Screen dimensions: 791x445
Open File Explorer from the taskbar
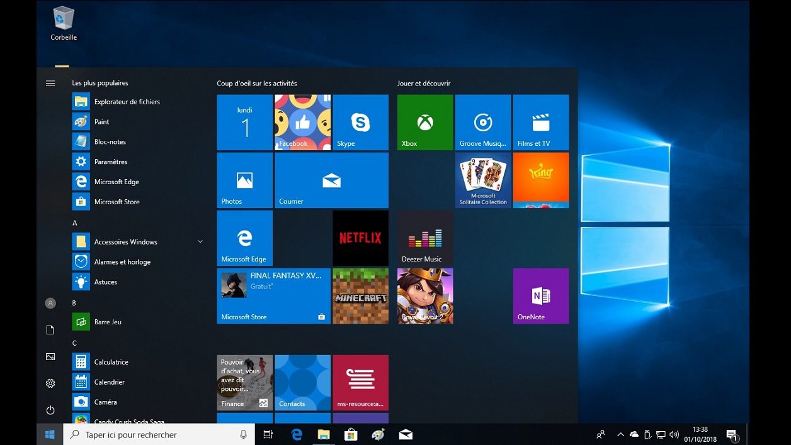click(x=324, y=434)
